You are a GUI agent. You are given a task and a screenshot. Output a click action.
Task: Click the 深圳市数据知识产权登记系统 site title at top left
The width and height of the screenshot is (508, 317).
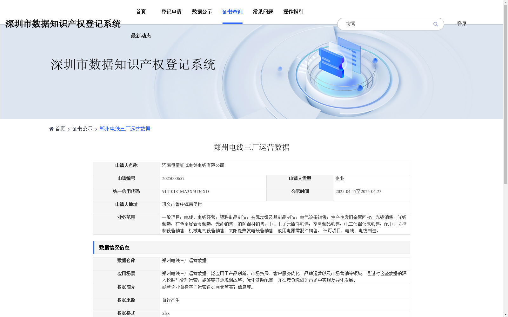(x=63, y=24)
